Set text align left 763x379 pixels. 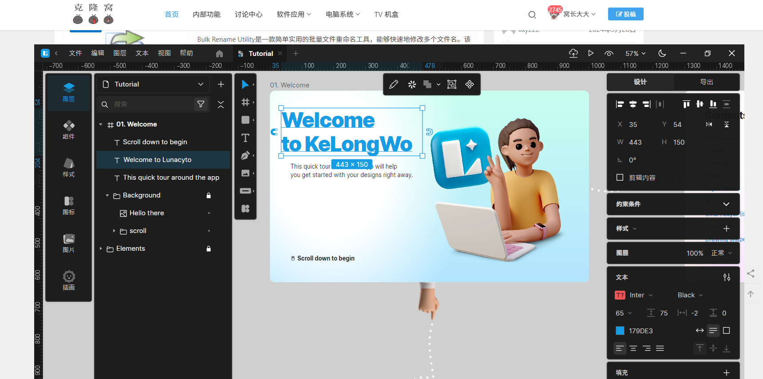620,348
